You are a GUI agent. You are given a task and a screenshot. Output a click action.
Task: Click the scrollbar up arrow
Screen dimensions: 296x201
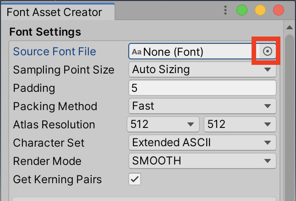(290, 28)
